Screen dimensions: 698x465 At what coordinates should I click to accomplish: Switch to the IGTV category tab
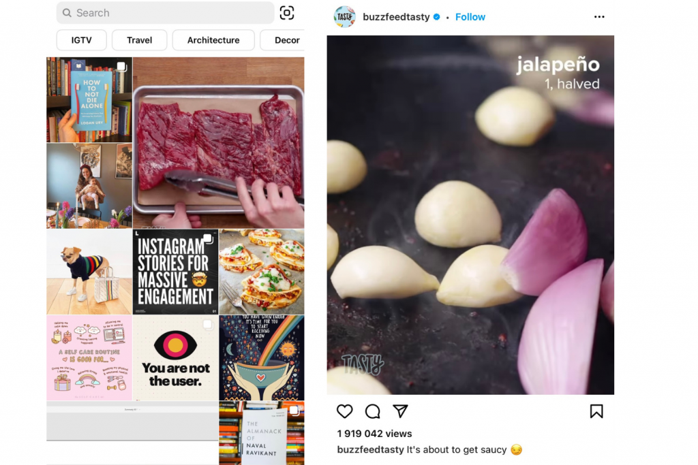[x=81, y=39]
